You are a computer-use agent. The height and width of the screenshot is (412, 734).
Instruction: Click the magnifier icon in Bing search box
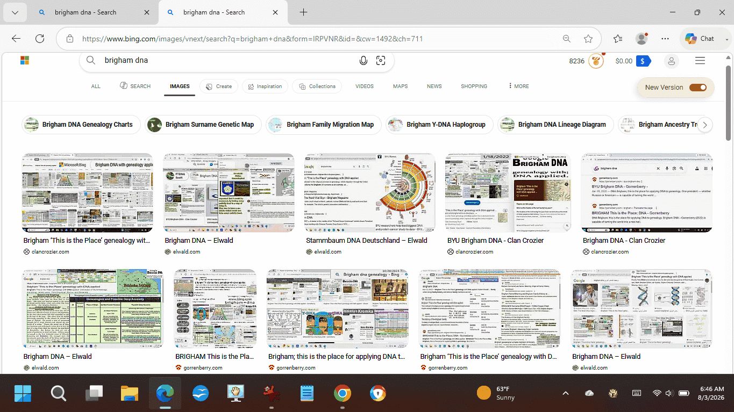click(x=91, y=60)
